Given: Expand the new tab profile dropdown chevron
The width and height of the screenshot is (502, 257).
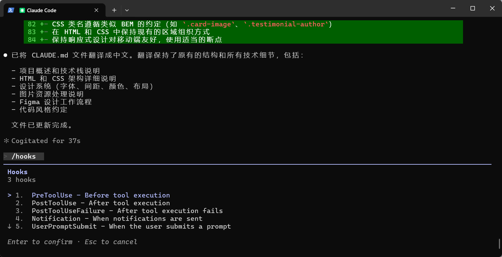Looking at the screenshot, I should tap(127, 10).
